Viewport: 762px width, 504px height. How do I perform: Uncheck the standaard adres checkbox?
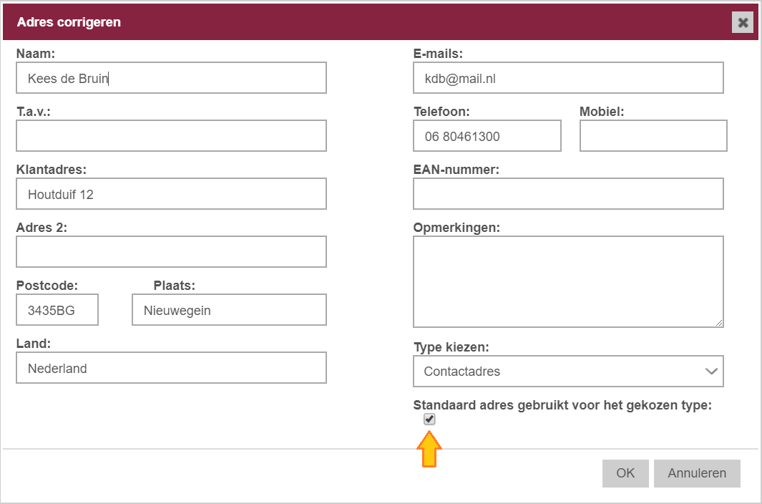coord(429,420)
